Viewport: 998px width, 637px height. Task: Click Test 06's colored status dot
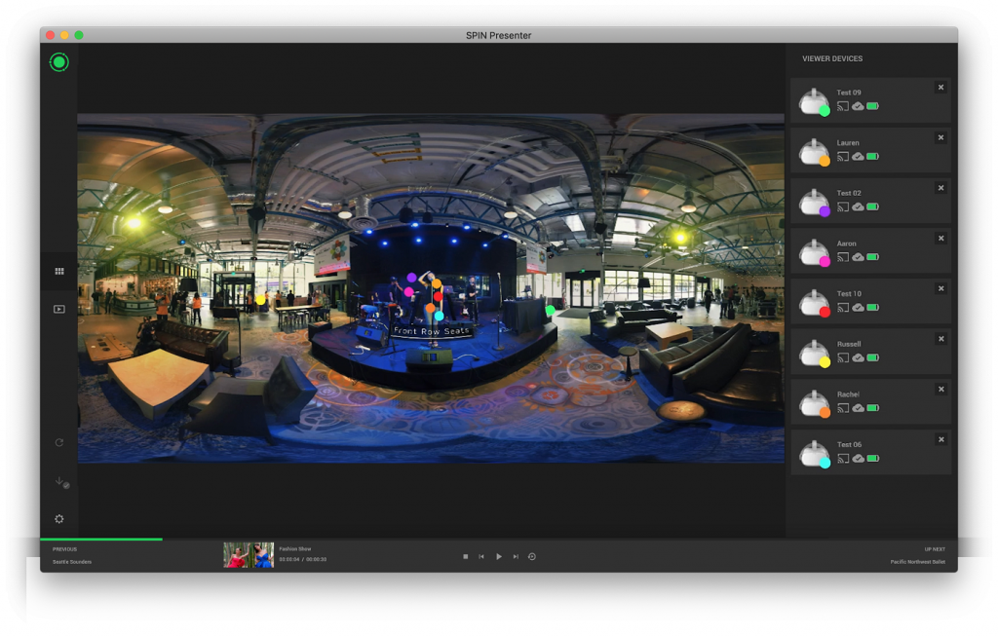point(824,462)
